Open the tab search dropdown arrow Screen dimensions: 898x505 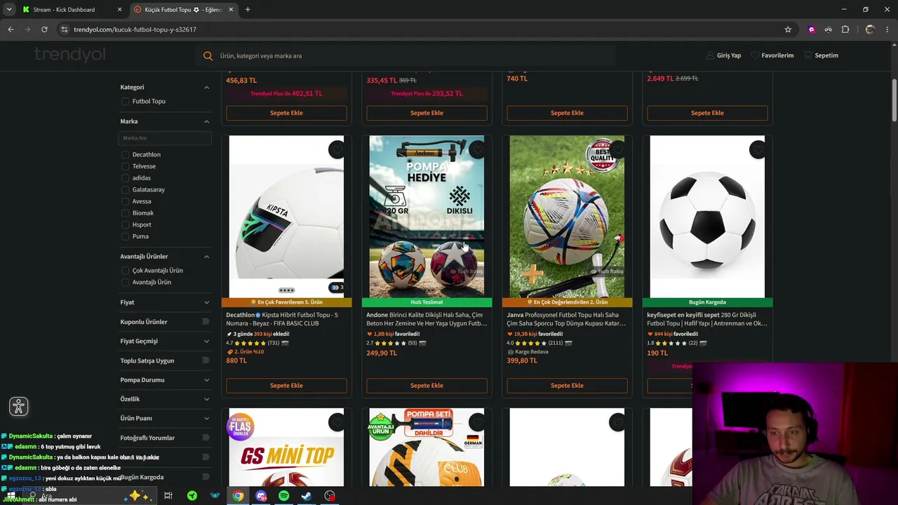9,10
